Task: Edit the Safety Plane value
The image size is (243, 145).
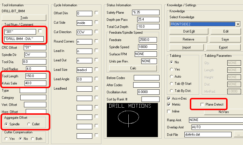Action: pyautogui.click(x=146, y=12)
